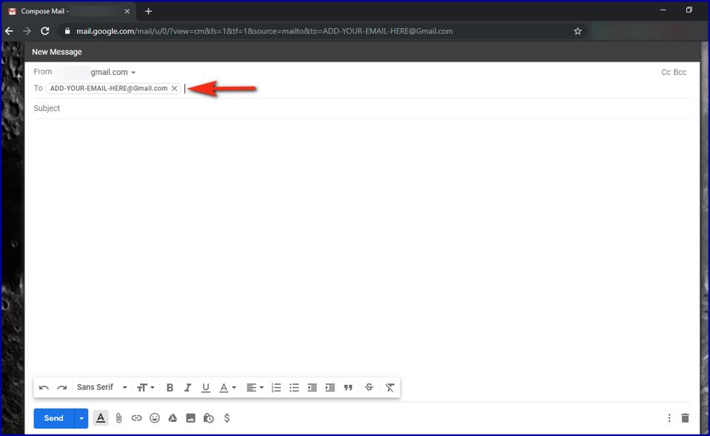Image resolution: width=710 pixels, height=436 pixels.
Task: Open the text size dropdown
Action: coord(145,387)
